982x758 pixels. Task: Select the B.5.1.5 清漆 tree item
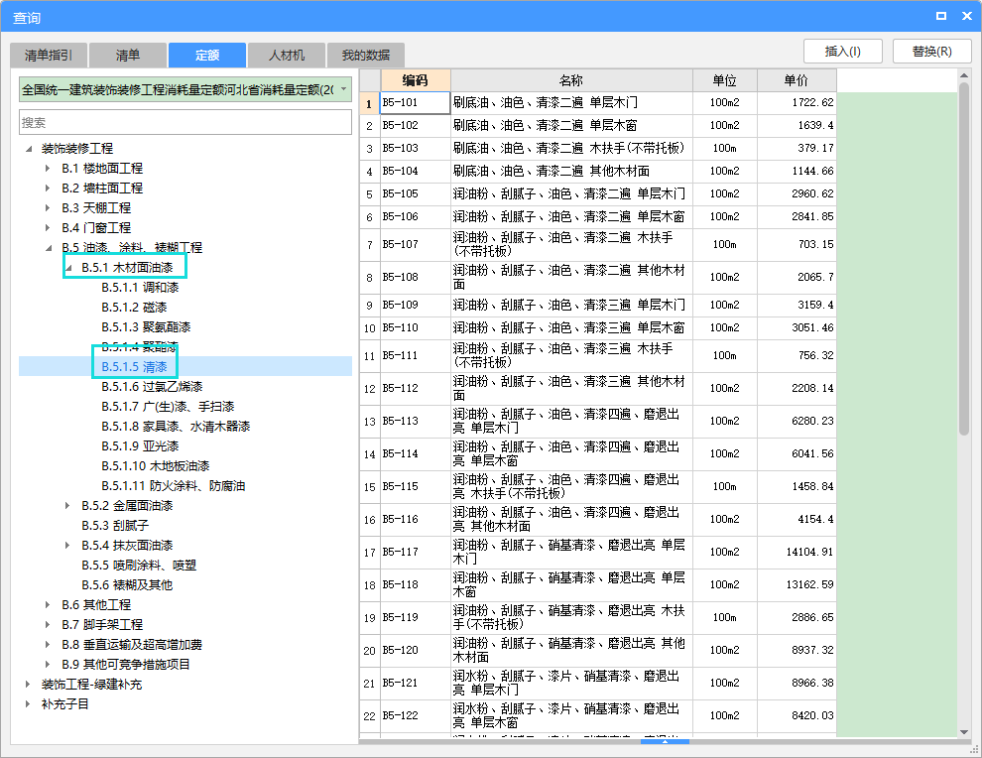coord(134,367)
